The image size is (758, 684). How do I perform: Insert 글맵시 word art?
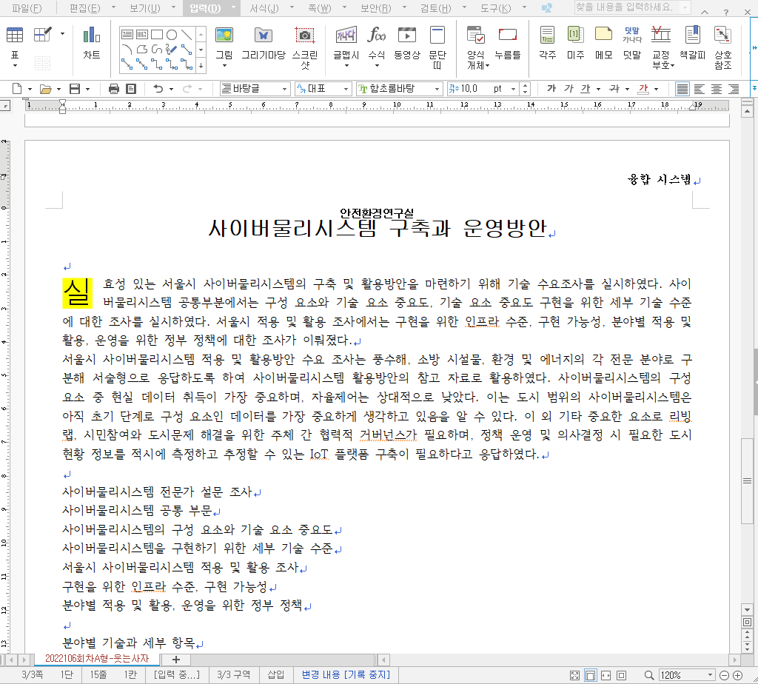coord(346,44)
